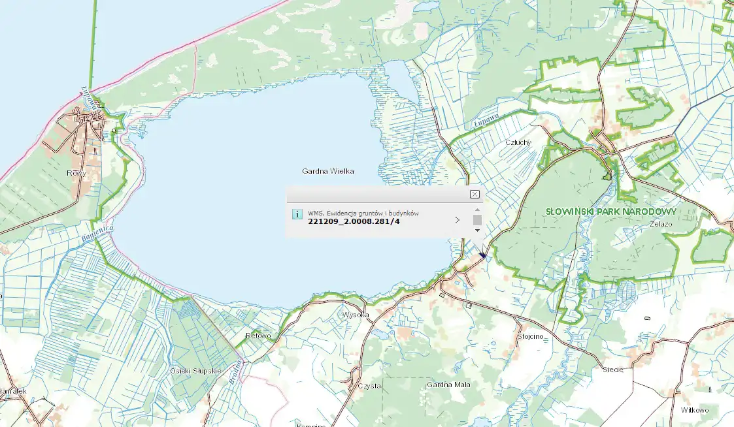Click the Witkowo village label
Image resolution: width=734 pixels, height=427 pixels.
click(x=694, y=410)
